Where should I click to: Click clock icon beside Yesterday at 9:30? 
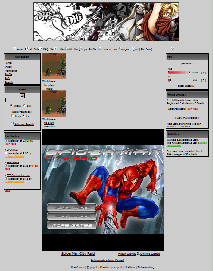point(6,153)
